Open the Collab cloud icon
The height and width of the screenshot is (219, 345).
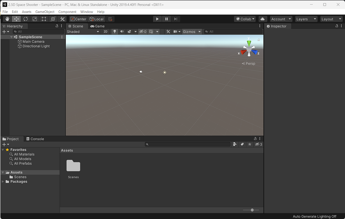tap(262, 19)
